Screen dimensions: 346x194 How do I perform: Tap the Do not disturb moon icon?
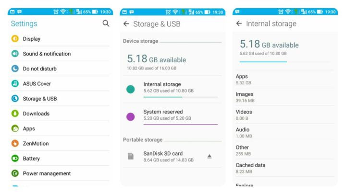[x=15, y=68]
